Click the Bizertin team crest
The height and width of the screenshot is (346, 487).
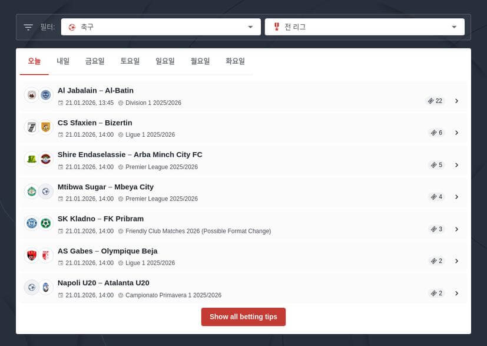point(46,127)
